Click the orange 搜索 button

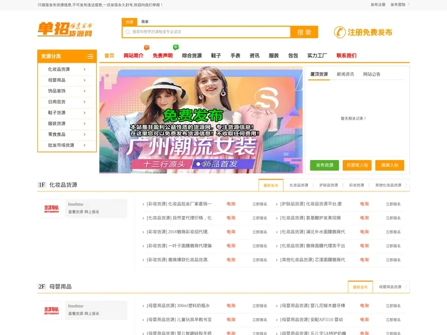(304, 32)
